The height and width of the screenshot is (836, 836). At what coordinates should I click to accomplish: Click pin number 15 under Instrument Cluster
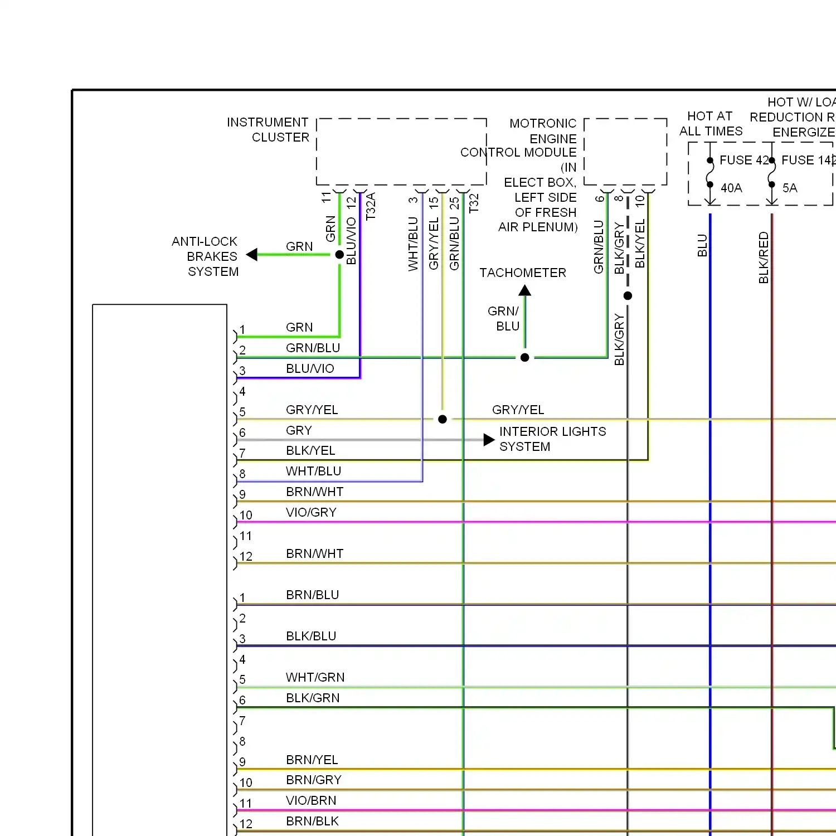[434, 203]
